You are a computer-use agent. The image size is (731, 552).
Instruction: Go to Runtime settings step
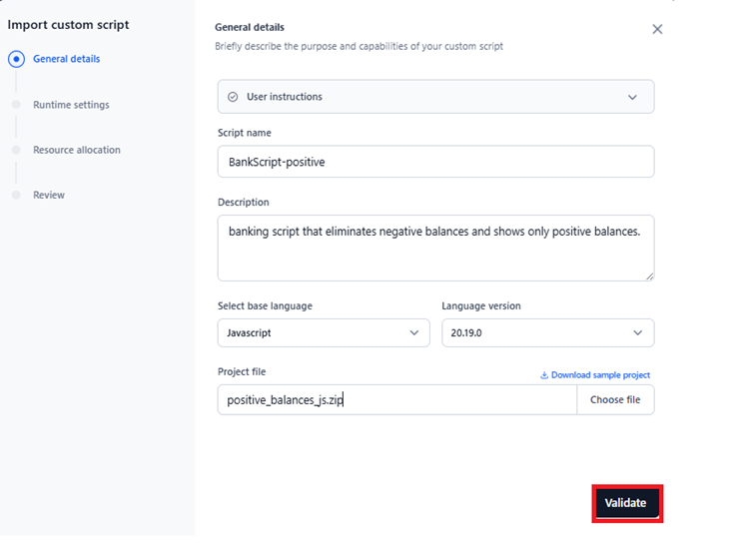coord(71,105)
